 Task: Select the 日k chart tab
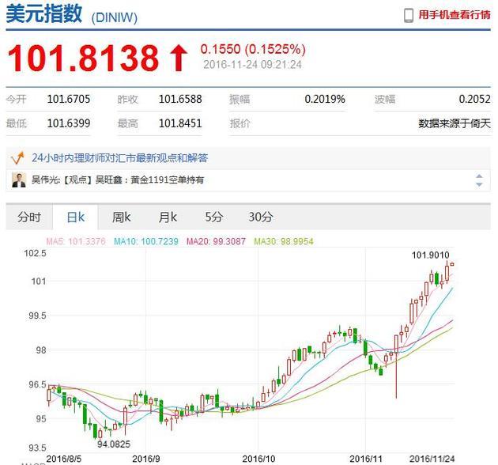[76, 217]
